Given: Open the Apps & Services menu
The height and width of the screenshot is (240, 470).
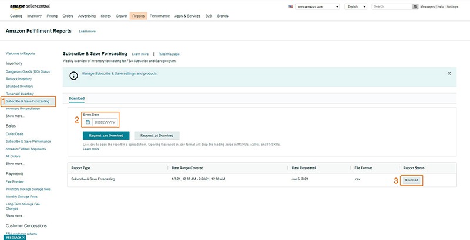Looking at the screenshot, I should pyautogui.click(x=187, y=16).
